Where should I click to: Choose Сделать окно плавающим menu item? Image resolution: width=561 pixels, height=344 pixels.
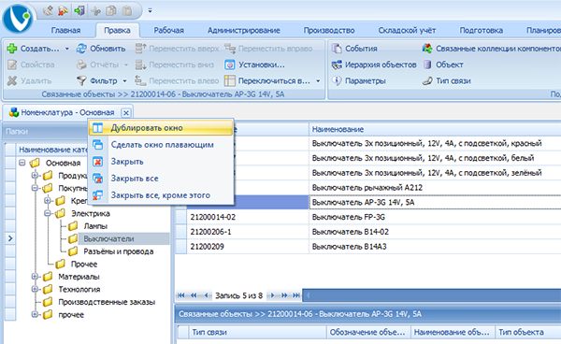tap(161, 145)
